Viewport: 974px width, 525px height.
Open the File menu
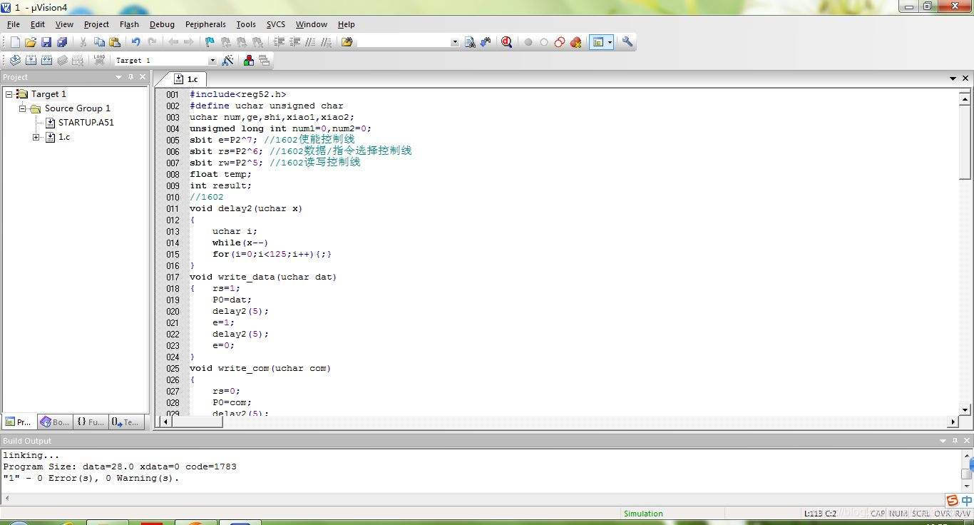[x=14, y=24]
